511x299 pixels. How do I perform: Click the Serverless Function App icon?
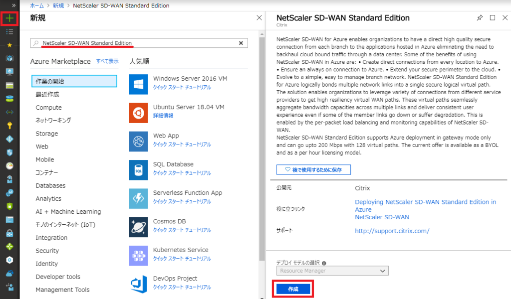(139, 198)
